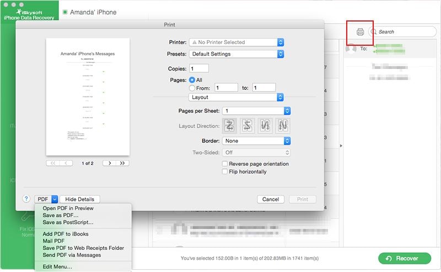The image size is (441, 272).
Task: Open the Presets Default Settings dropdown
Action: pos(236,54)
